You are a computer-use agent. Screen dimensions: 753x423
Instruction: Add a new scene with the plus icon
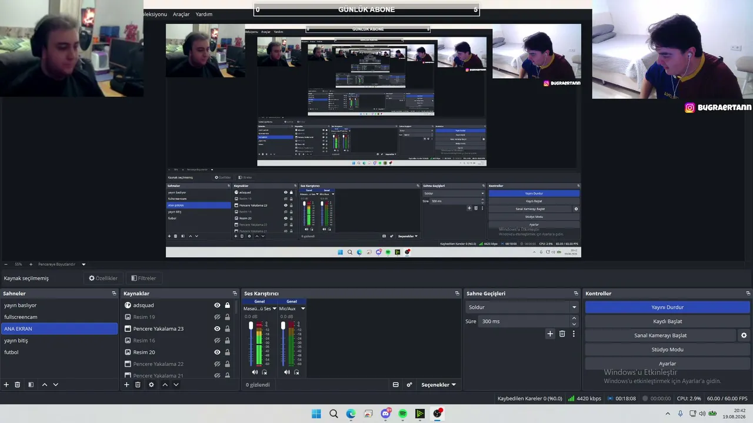(6, 385)
